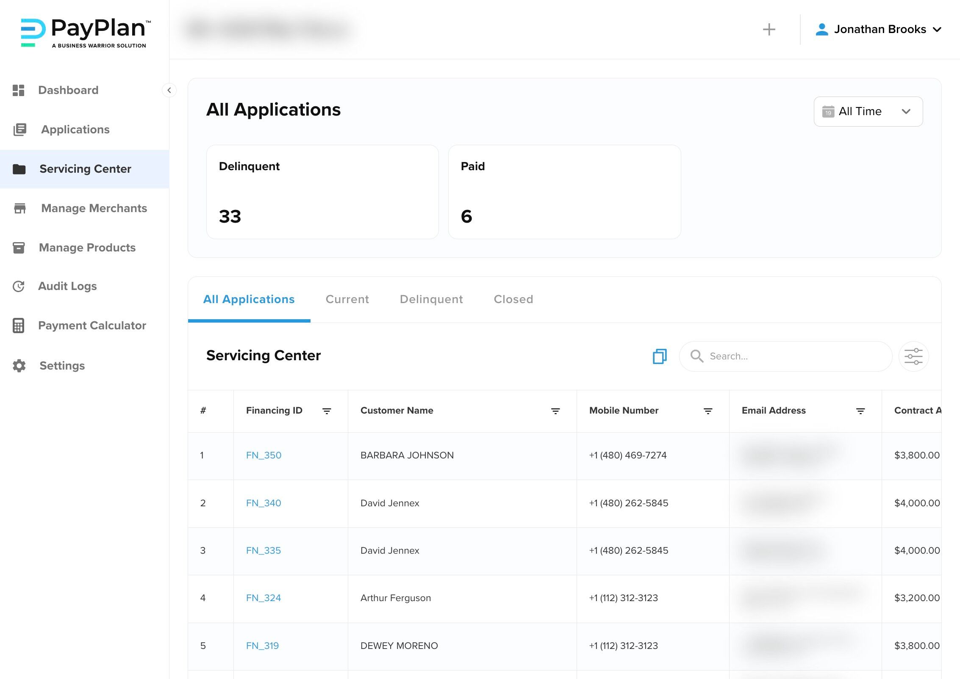The image size is (960, 679).
Task: Collapse the sidebar with the chevron
Action: click(x=169, y=90)
